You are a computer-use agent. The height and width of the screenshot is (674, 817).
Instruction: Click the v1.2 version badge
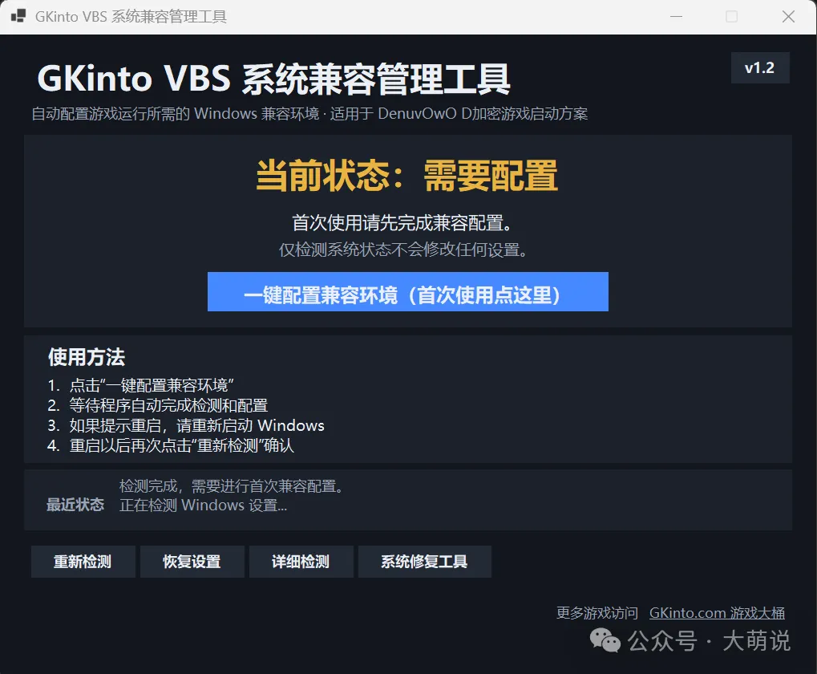(760, 67)
